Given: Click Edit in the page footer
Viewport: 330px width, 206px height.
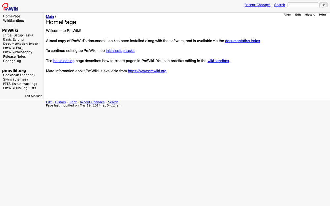Looking at the screenshot, I should click(x=49, y=102).
